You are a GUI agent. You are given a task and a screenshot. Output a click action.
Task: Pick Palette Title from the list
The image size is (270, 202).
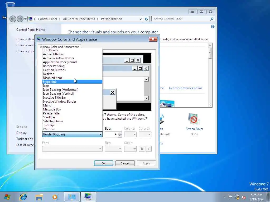click(x=72, y=113)
